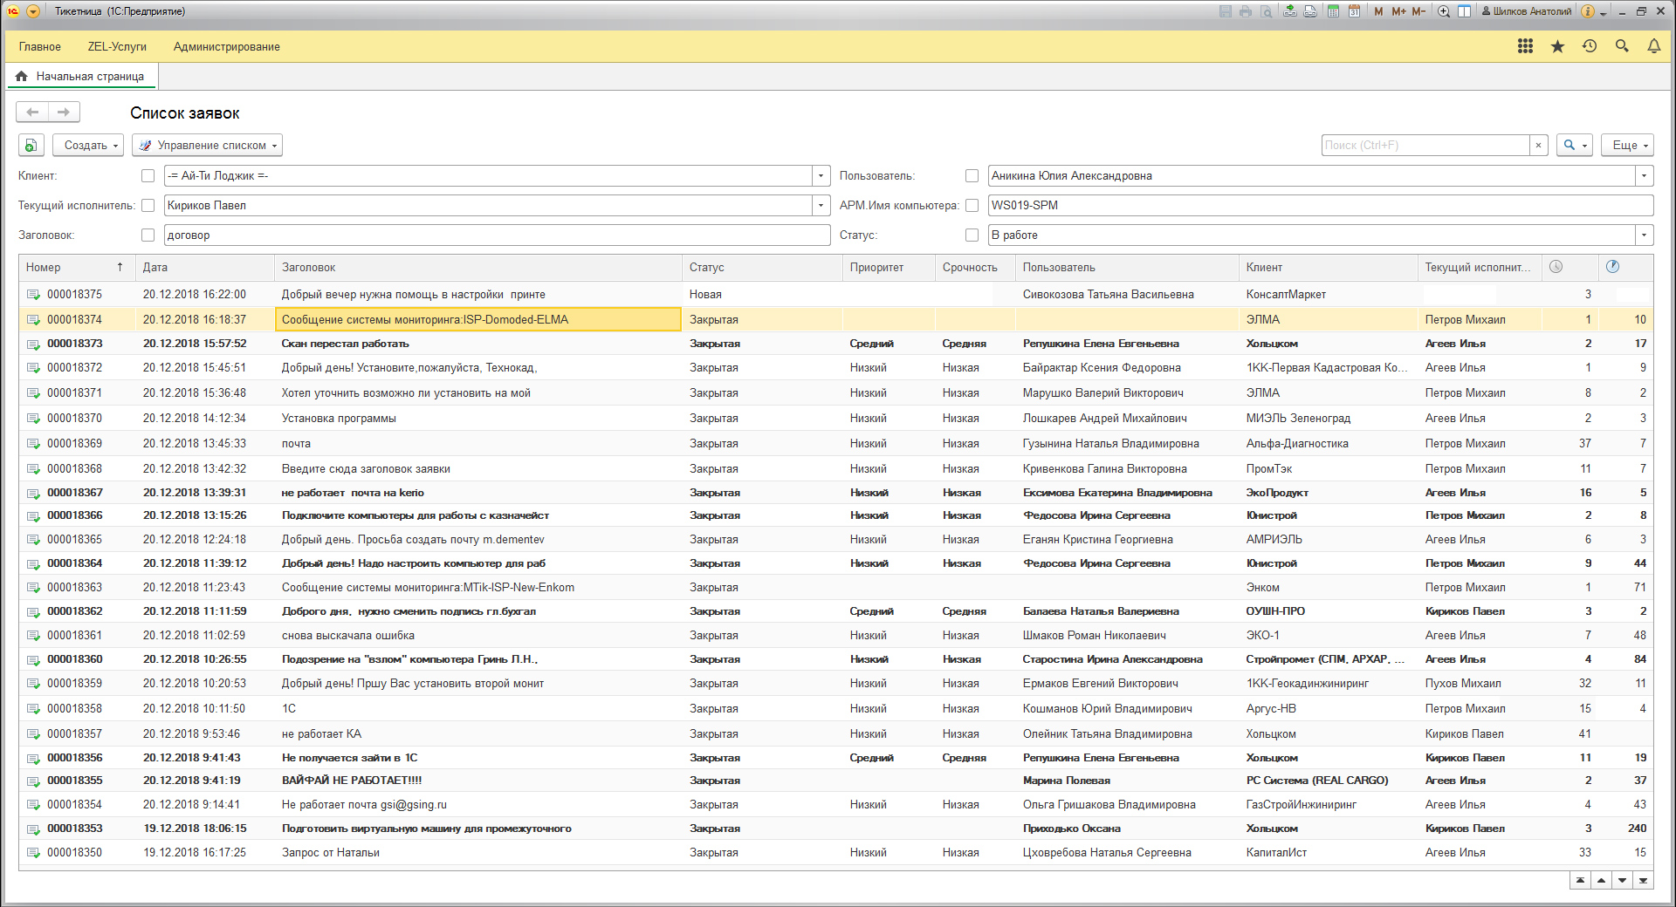The image size is (1676, 907).
Task: Click the printer icon in title bar
Action: pos(1246,11)
